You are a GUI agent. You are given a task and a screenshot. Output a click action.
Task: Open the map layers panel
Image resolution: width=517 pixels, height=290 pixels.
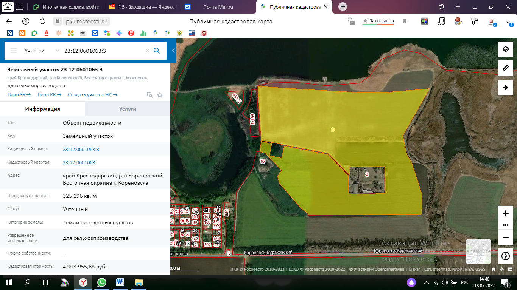click(505, 49)
